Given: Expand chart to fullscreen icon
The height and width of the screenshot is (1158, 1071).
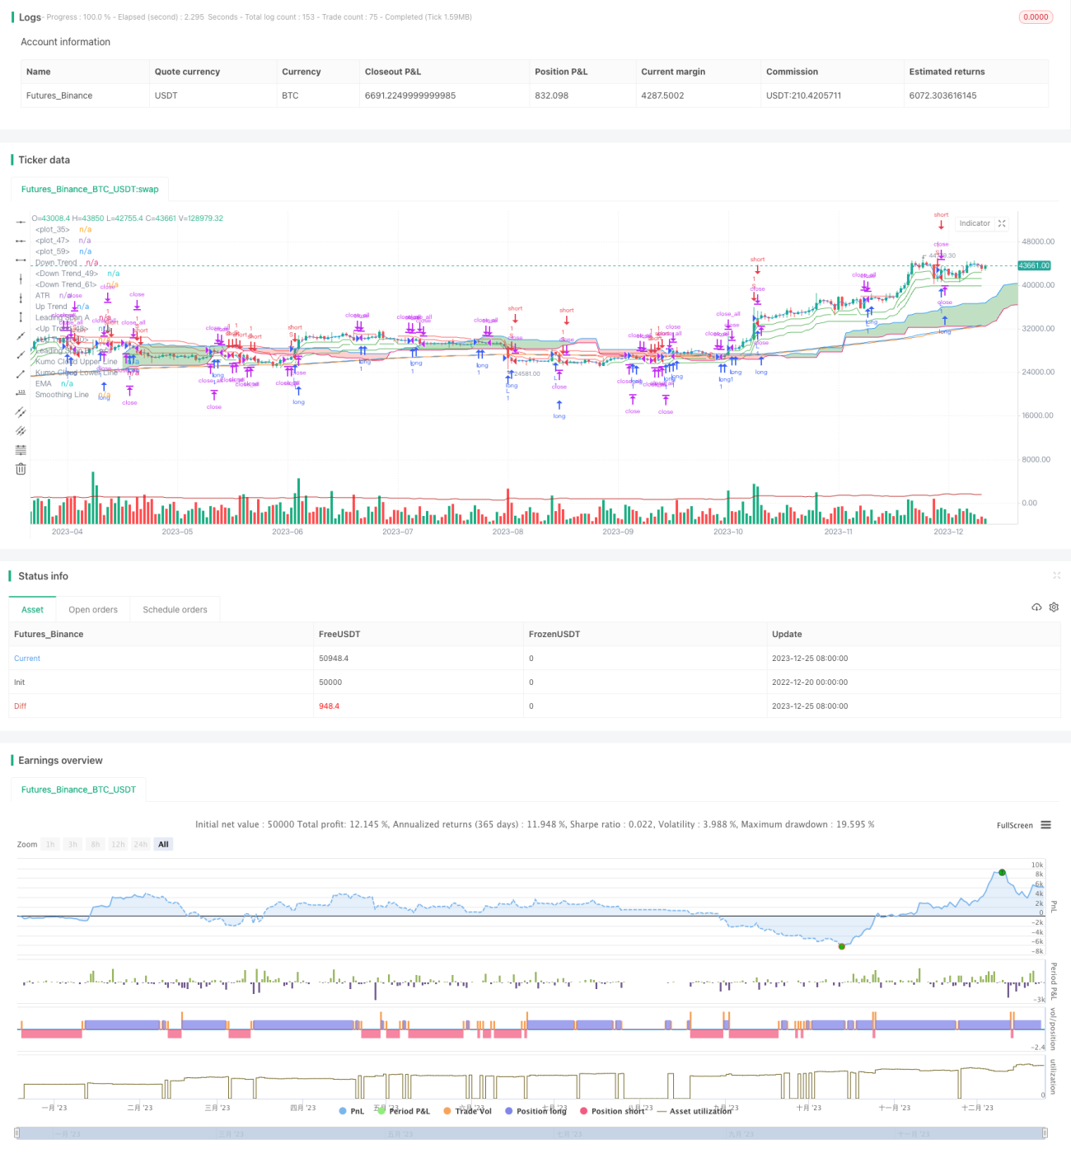Looking at the screenshot, I should pyautogui.click(x=1002, y=223).
